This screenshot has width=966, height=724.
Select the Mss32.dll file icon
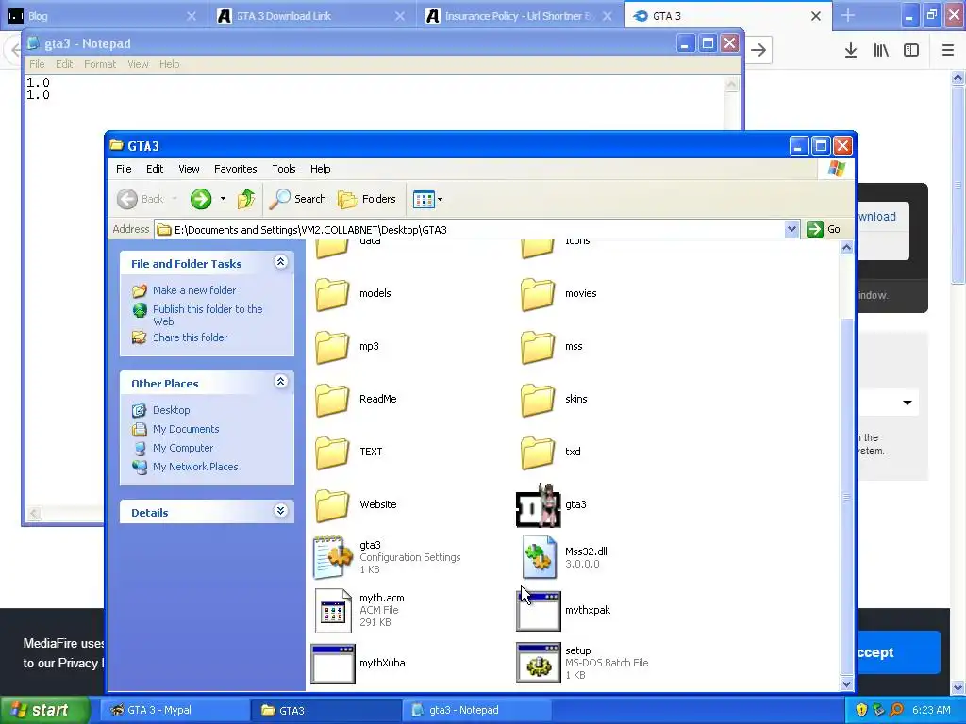pos(539,558)
